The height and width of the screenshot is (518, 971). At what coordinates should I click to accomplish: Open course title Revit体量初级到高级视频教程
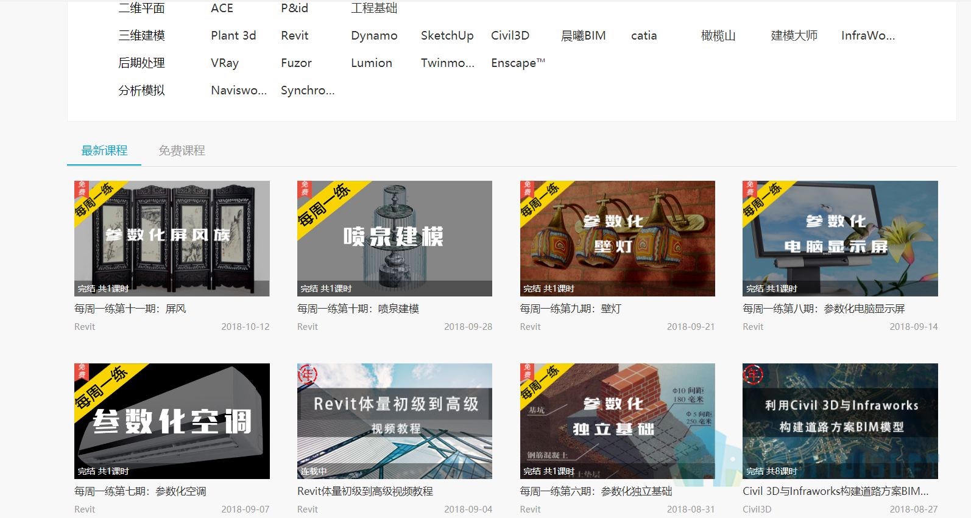[x=365, y=491]
